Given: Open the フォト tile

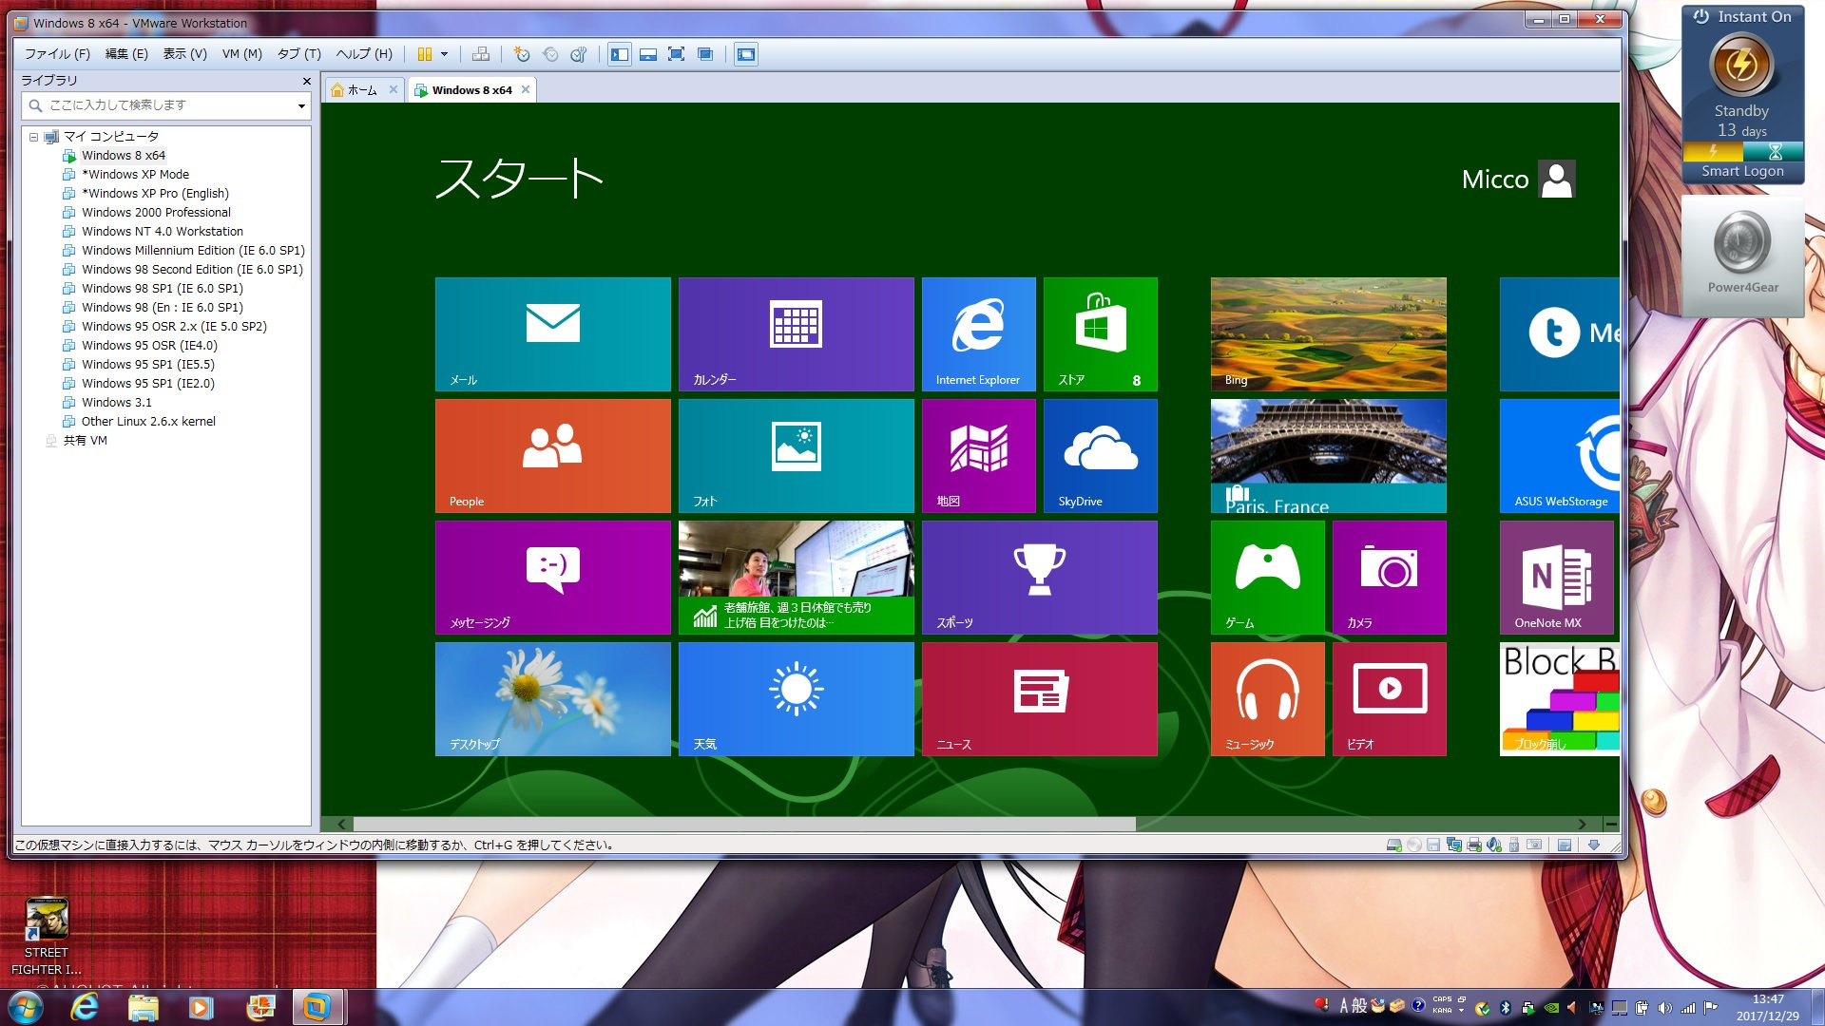Looking at the screenshot, I should pyautogui.click(x=797, y=456).
